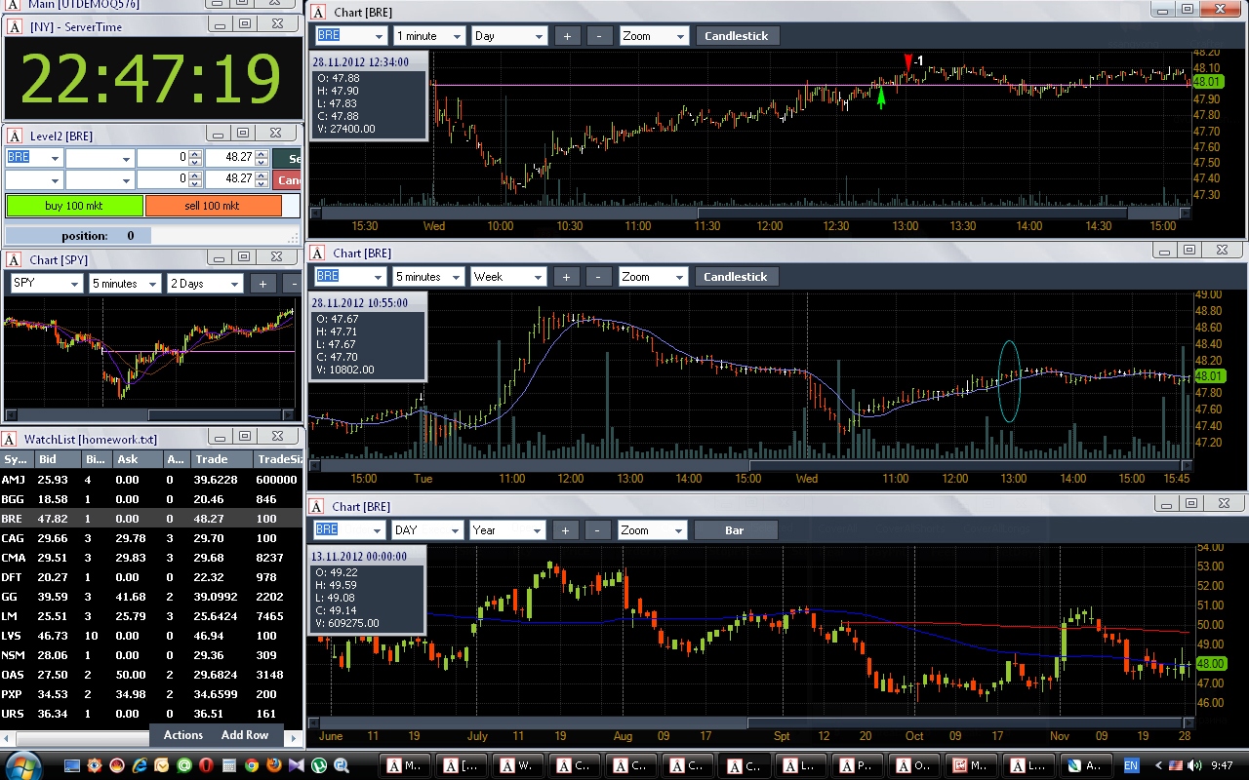Toggle Candlestick chart style on 1 minute chart
Viewport: 1249px width, 780px height.
tap(736, 36)
